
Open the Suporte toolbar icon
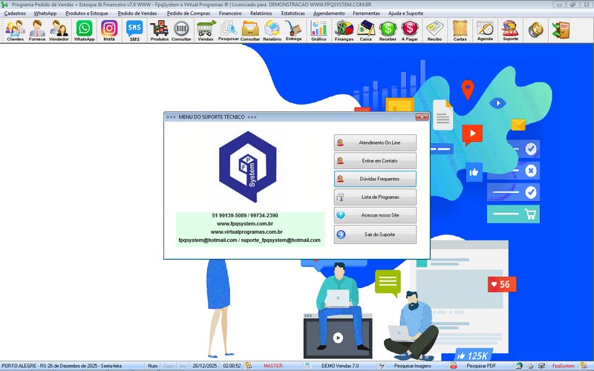click(x=510, y=30)
